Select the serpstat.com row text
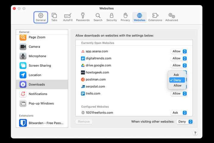The width and height of the screenshot is (214, 143). click(95, 86)
